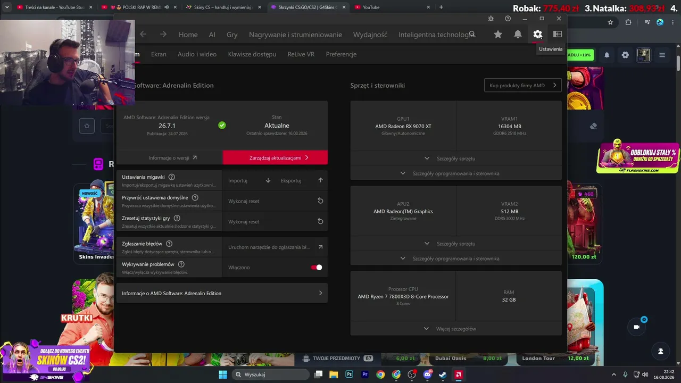The height and width of the screenshot is (383, 681).
Task: Open favorites star in AMD Software
Action: (498, 34)
